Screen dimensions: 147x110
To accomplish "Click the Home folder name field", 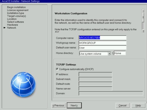I will tap(120, 53).
